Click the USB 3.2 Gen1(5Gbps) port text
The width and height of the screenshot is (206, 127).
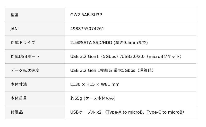[x=94, y=57]
